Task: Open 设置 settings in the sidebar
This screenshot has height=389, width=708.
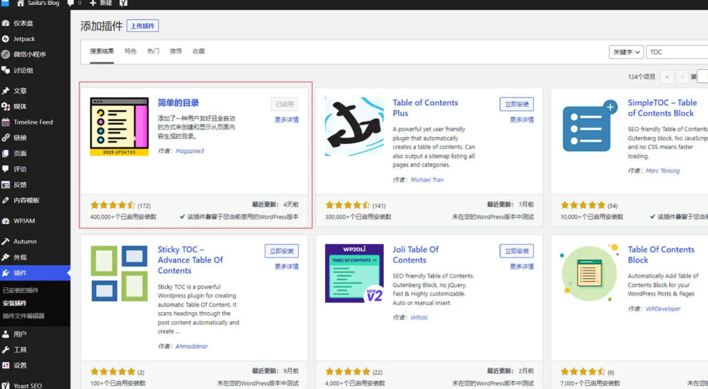Action: pyautogui.click(x=19, y=365)
